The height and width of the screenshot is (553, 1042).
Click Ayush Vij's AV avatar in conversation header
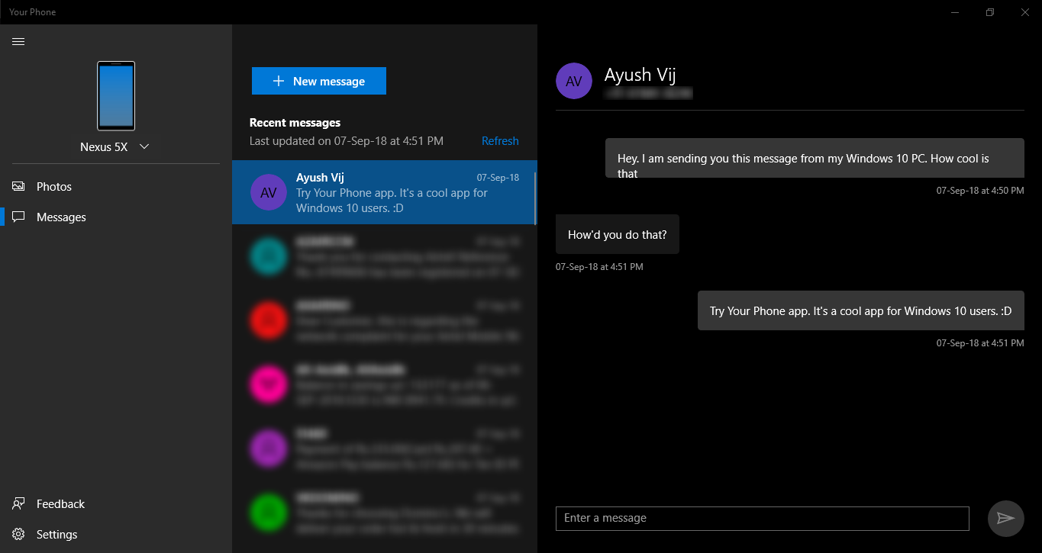[x=573, y=81]
